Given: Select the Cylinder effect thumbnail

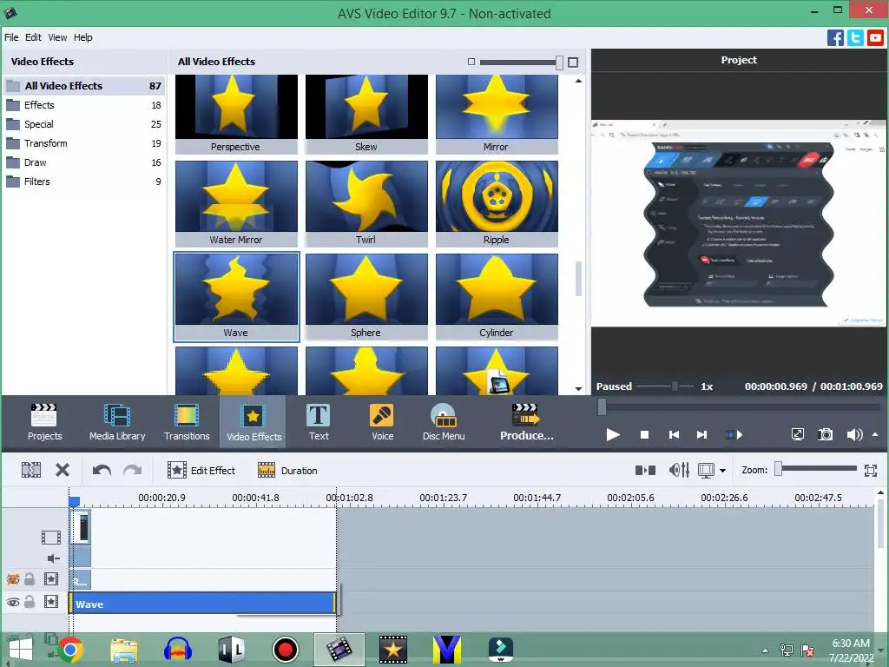Looking at the screenshot, I should coord(497,297).
